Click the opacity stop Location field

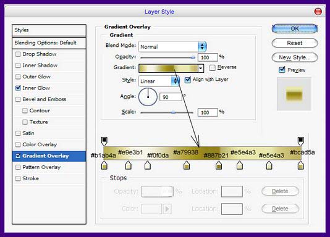[232, 191]
